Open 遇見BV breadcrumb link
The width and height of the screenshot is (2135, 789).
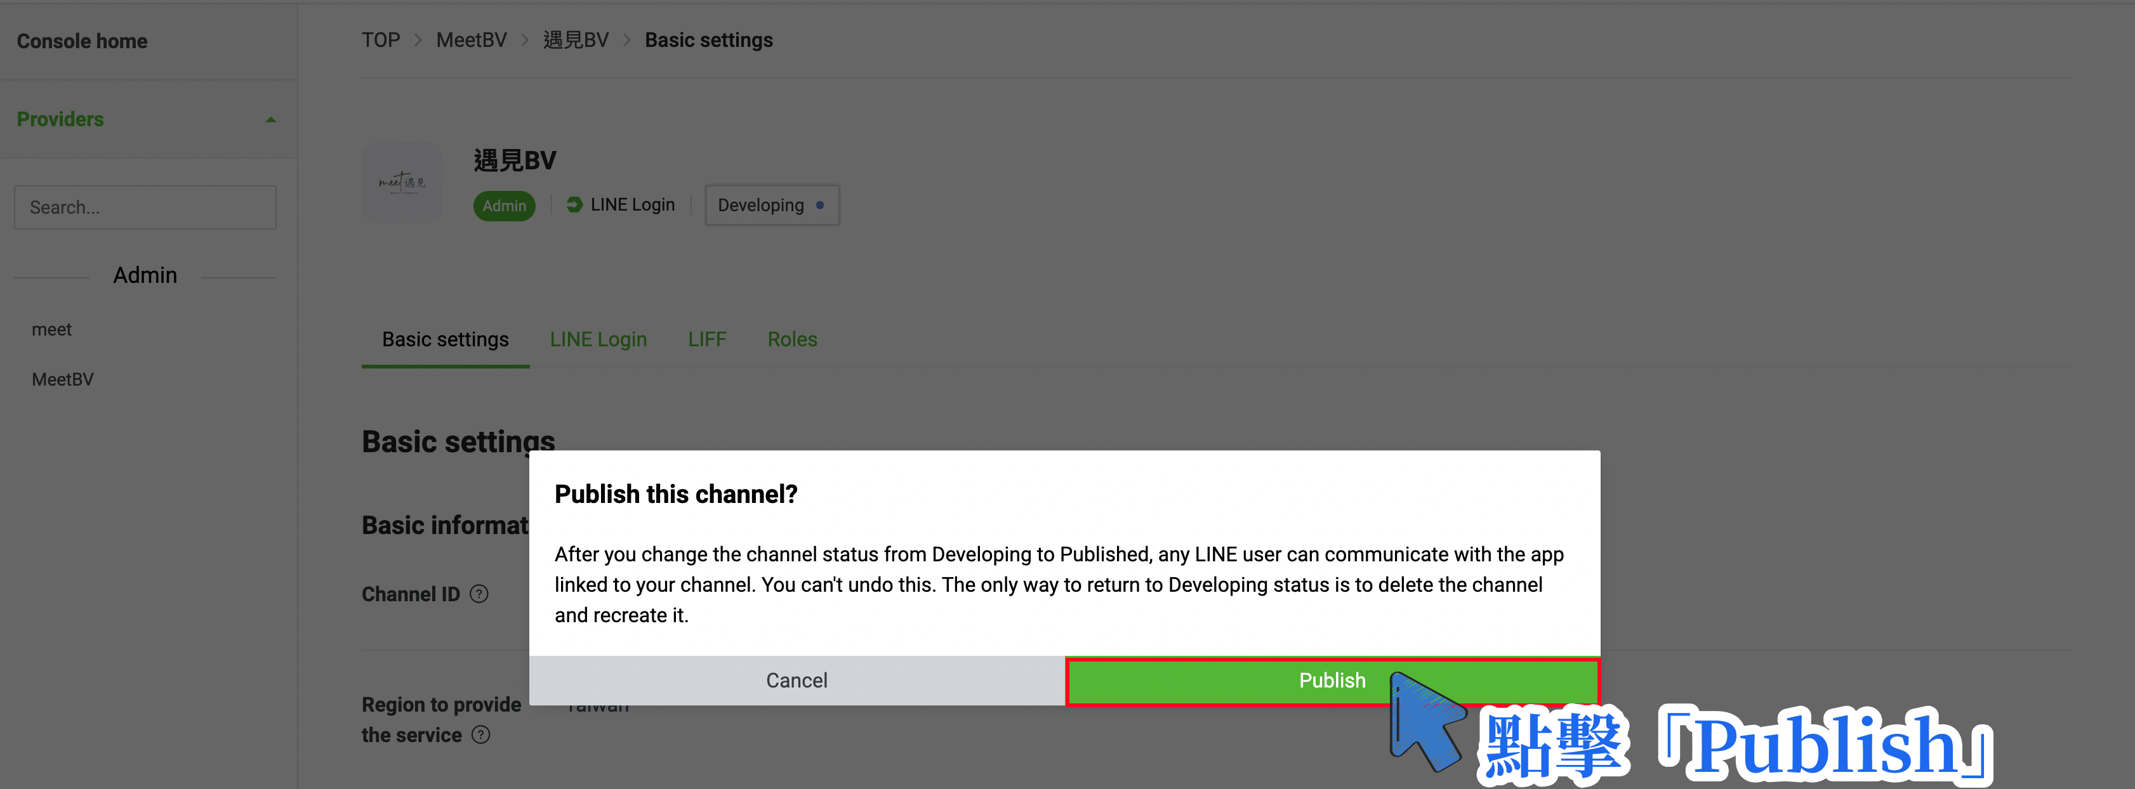click(576, 40)
